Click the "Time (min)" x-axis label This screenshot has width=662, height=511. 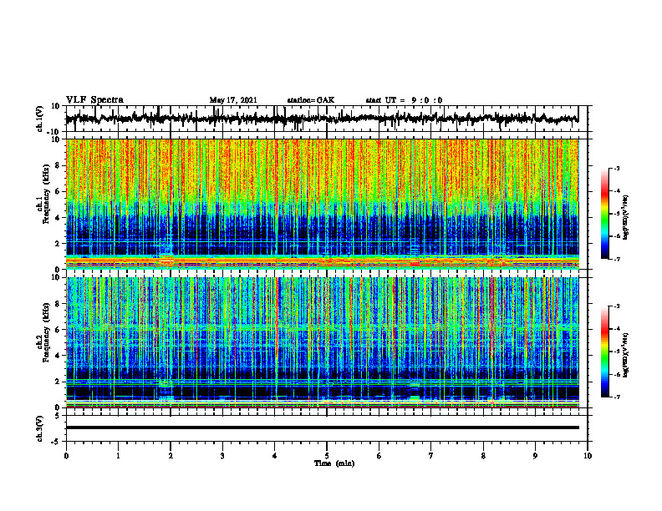(334, 463)
